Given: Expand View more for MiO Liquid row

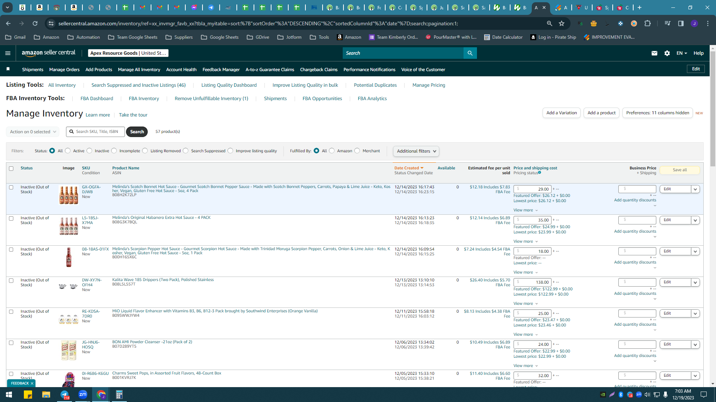Looking at the screenshot, I should tap(525, 335).
